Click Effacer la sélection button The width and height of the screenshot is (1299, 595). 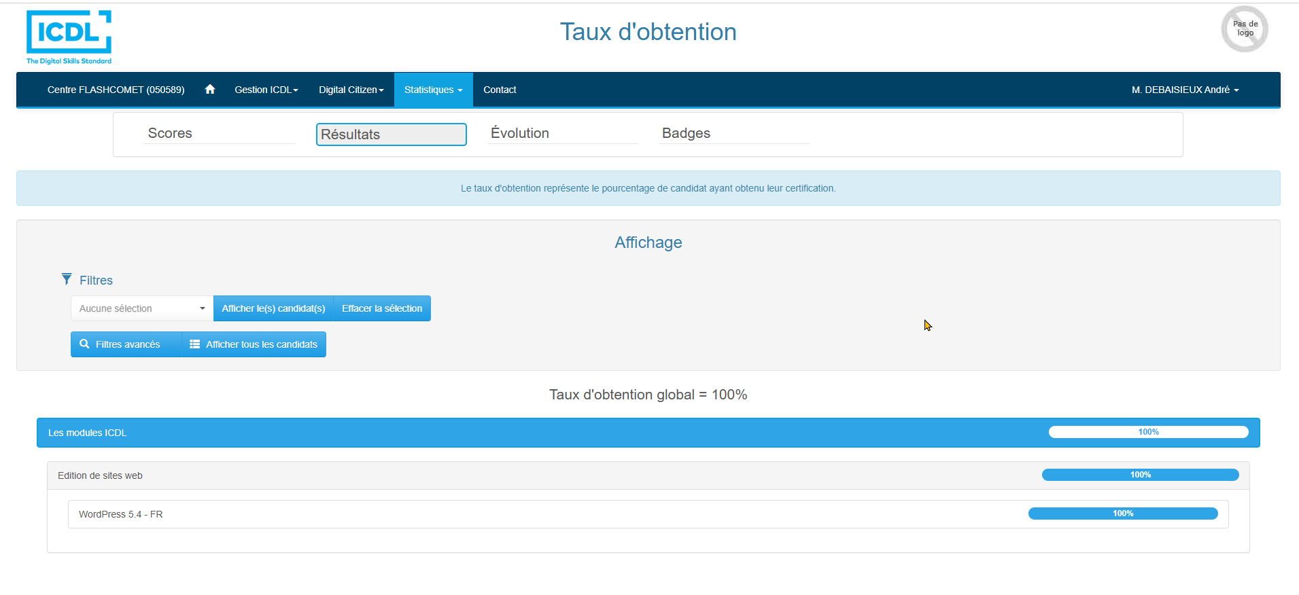(382, 308)
